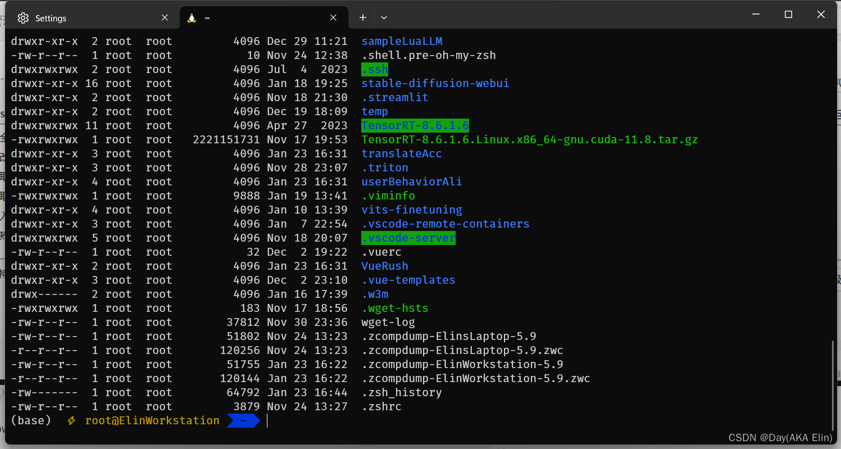Viewport: 841px width, 449px height.
Task: Click the .zshrc file name
Action: point(381,407)
